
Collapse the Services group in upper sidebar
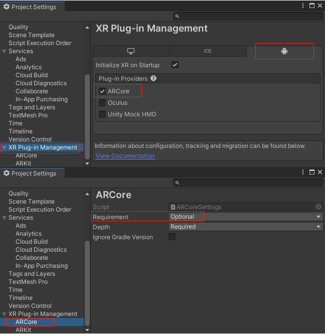coord(4,51)
